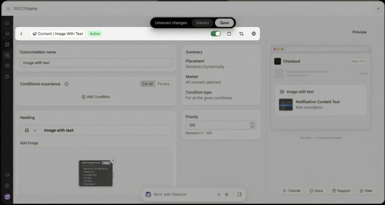Open the Docs button
This screenshot has height=205, width=385.
(x=316, y=191)
